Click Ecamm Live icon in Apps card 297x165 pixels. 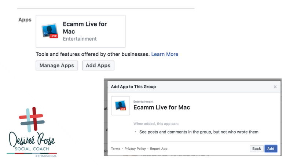(49, 31)
